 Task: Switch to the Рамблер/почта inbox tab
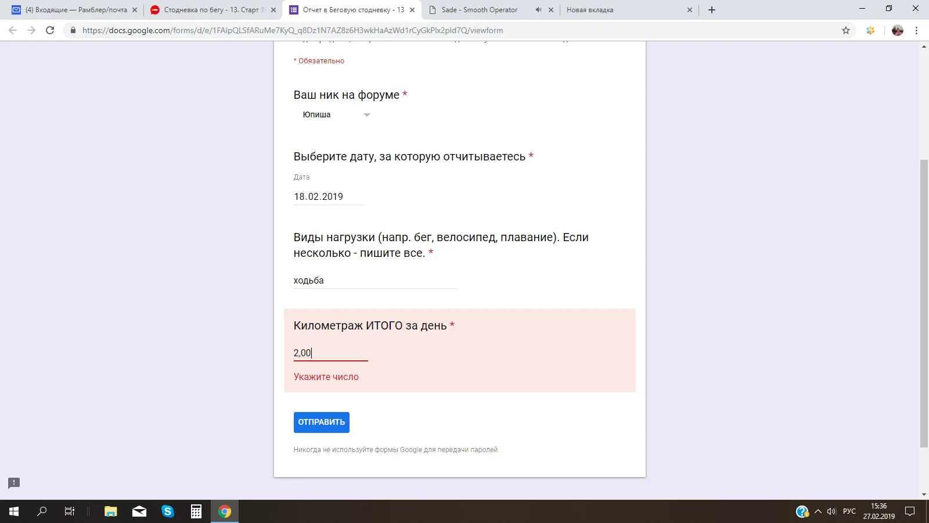click(x=75, y=10)
